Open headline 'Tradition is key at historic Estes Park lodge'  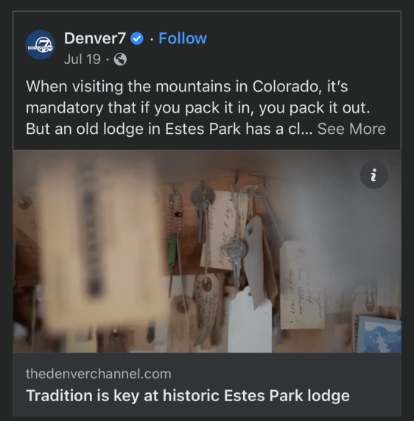[188, 396]
